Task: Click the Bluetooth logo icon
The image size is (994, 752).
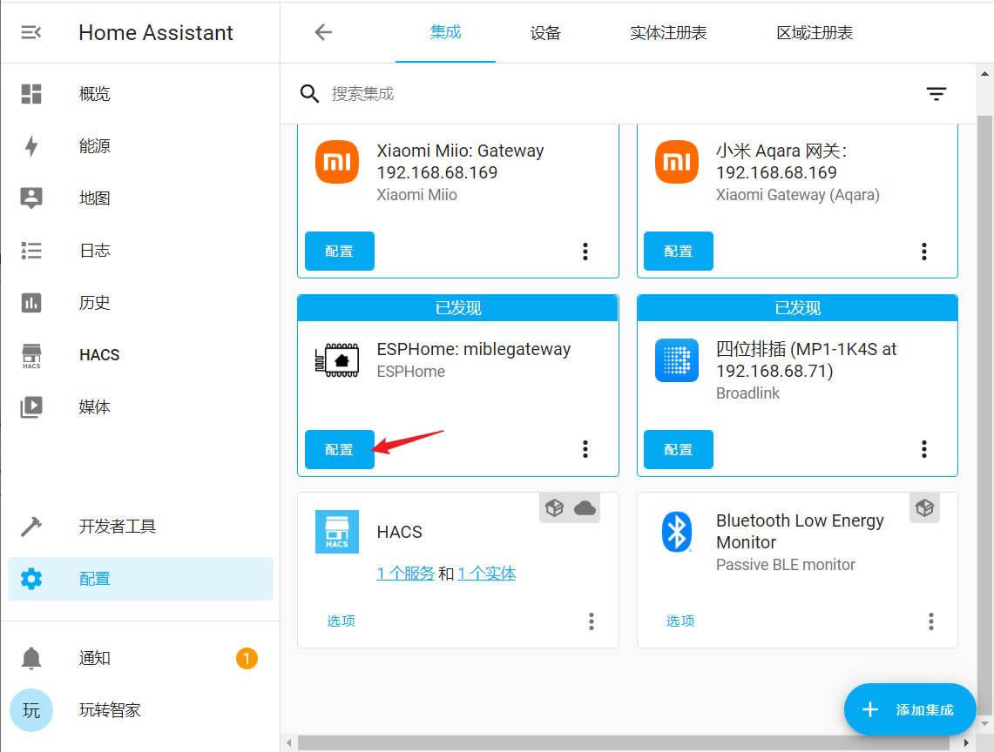Action: click(676, 532)
